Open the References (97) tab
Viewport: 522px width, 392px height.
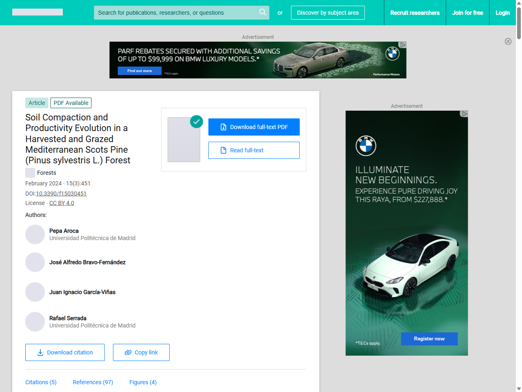tap(93, 382)
